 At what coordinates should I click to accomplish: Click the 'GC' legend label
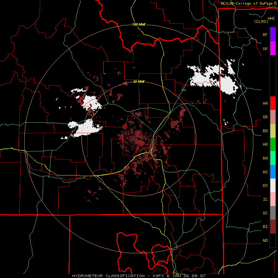[x=265, y=213]
